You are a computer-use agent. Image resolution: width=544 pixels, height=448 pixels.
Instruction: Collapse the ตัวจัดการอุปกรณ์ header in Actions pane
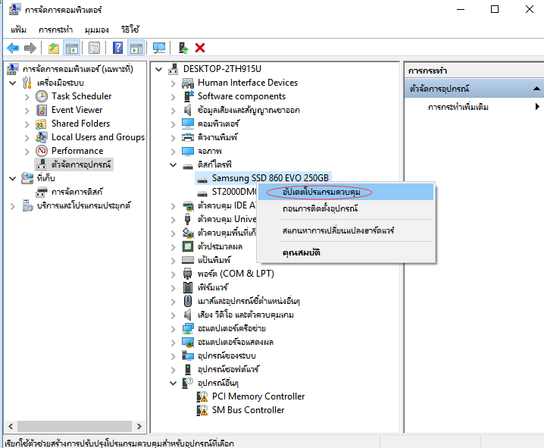535,89
